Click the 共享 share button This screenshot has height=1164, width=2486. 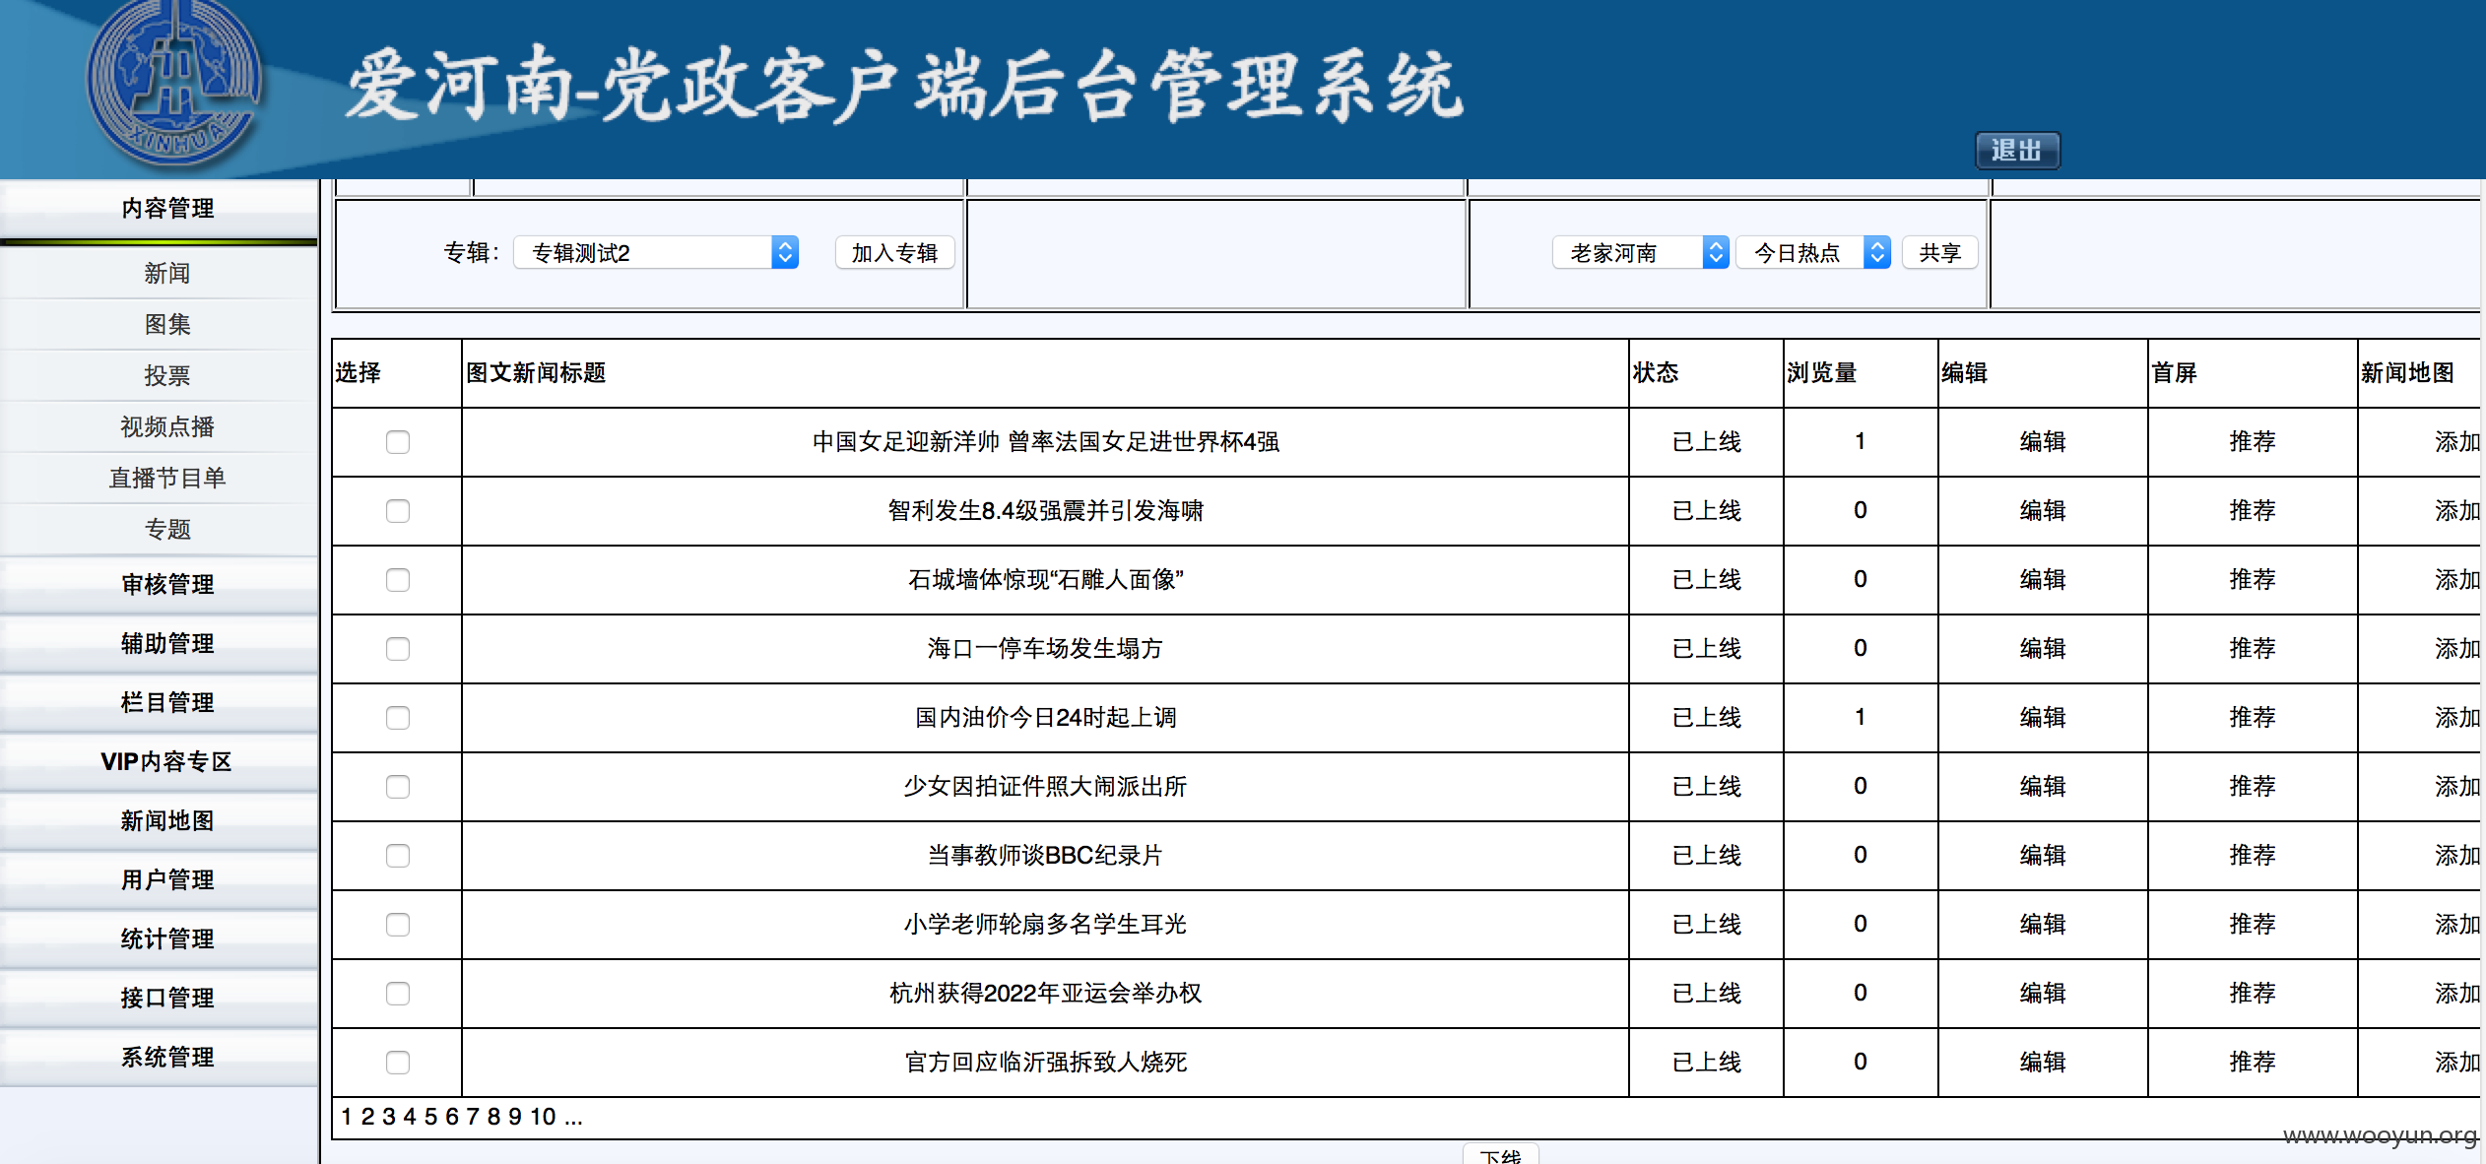pos(1939,253)
